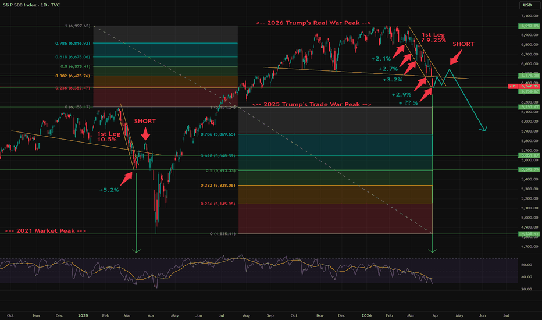The width and height of the screenshot is (542, 320).
Task: Click the green down arrowhead below April 2026
Action: [432, 250]
